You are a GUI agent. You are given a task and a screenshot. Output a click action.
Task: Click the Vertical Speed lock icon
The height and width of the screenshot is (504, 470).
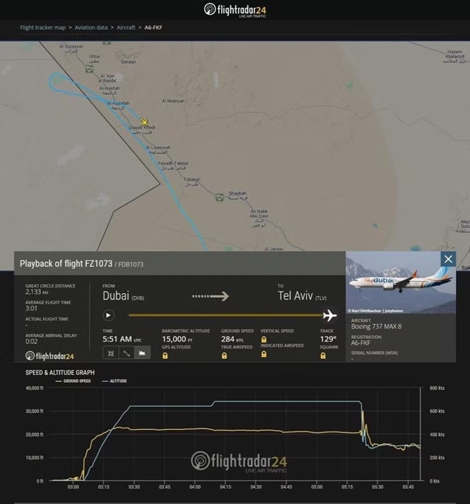coord(264,339)
